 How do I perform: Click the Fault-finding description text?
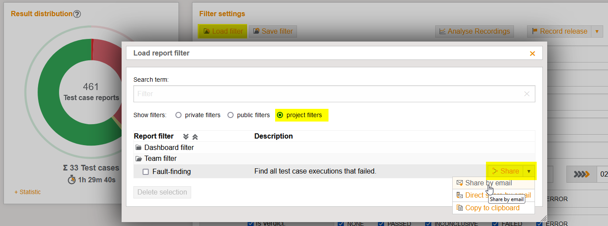[315, 171]
